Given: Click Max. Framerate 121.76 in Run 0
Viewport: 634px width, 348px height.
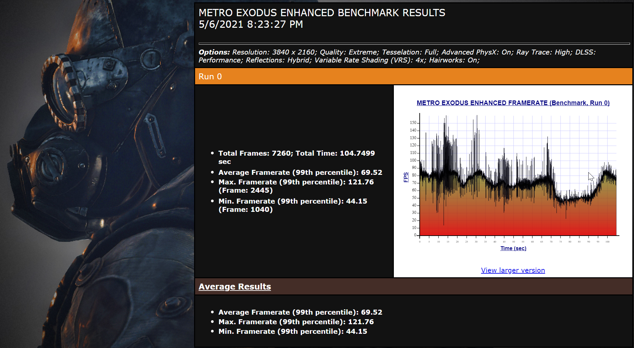Looking at the screenshot, I should pos(296,186).
